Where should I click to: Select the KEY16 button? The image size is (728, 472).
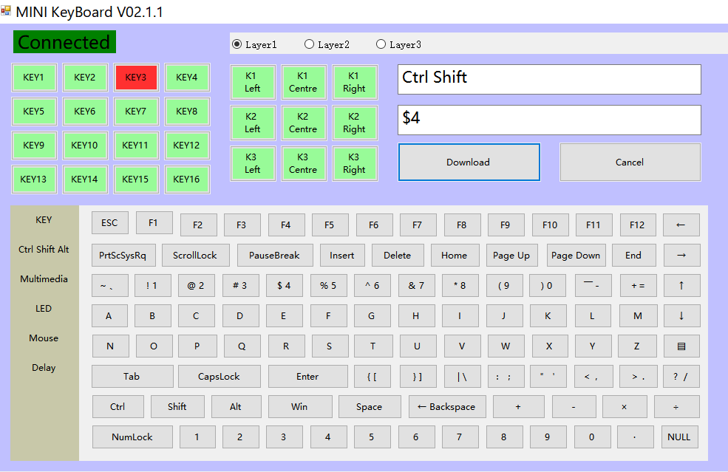point(187,179)
